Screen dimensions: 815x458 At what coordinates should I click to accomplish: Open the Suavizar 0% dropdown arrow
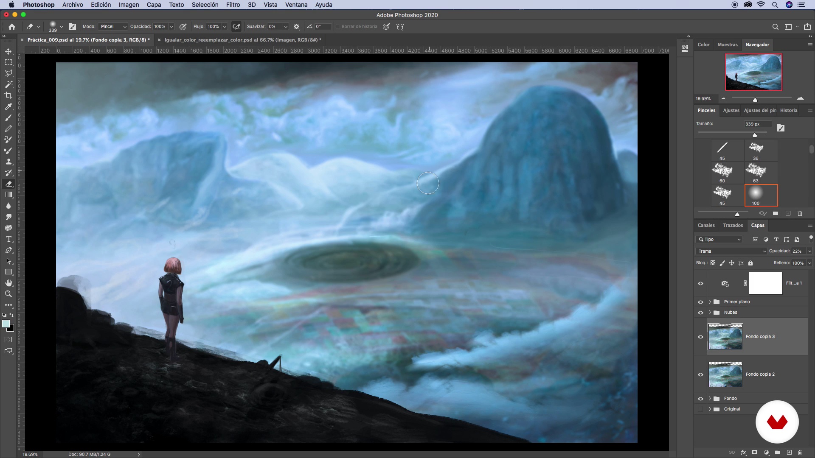pyautogui.click(x=286, y=27)
